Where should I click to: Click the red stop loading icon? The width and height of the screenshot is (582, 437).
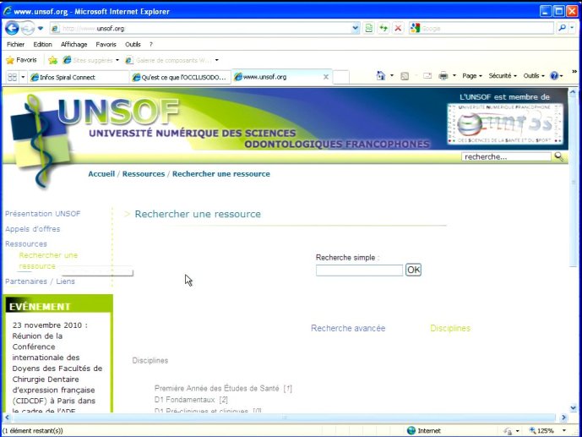[x=398, y=28]
